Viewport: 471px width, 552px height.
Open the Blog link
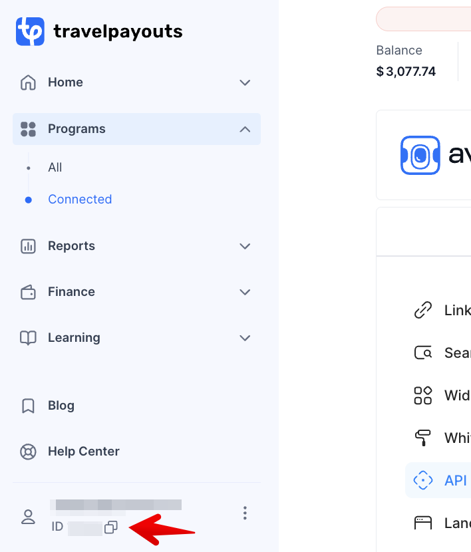click(61, 406)
